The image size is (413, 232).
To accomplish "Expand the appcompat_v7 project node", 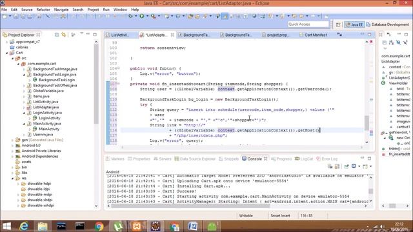I will [x=6, y=42].
